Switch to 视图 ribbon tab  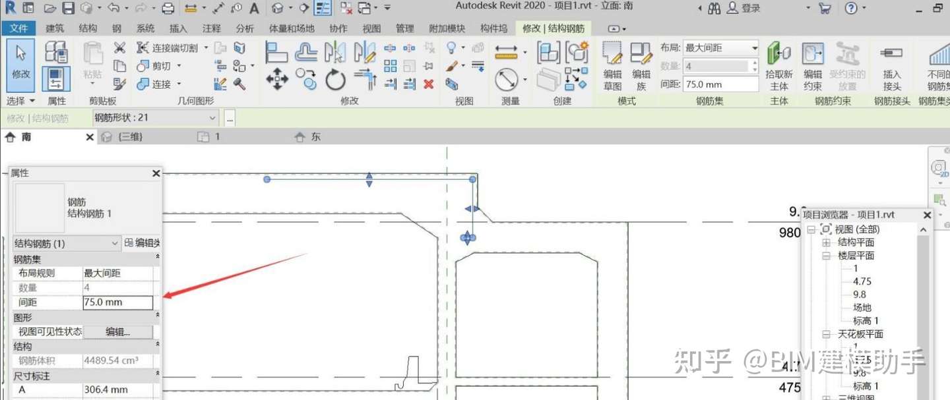pos(371,28)
